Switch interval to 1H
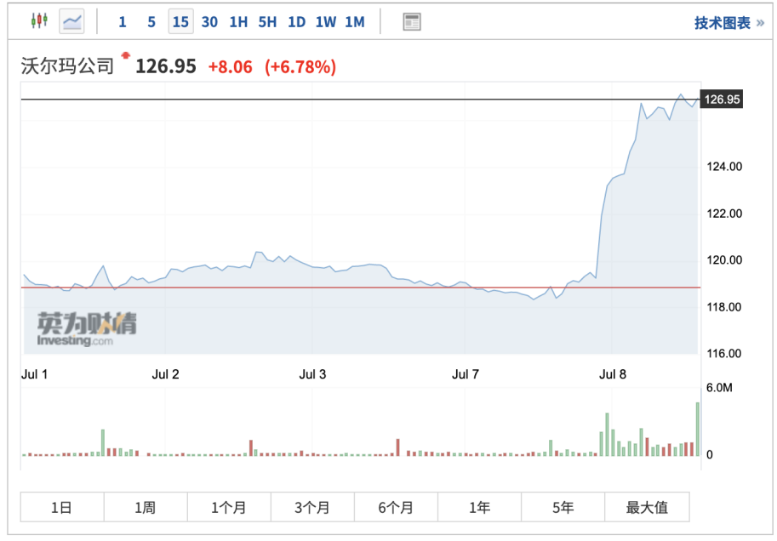Image resolution: width=777 pixels, height=541 pixels. (238, 22)
